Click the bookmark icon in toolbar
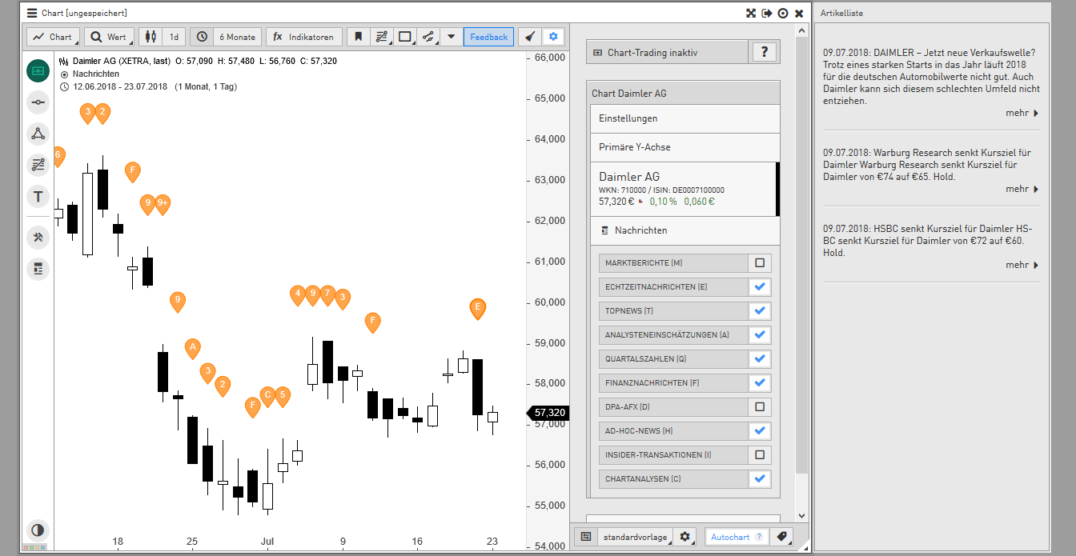 [359, 37]
